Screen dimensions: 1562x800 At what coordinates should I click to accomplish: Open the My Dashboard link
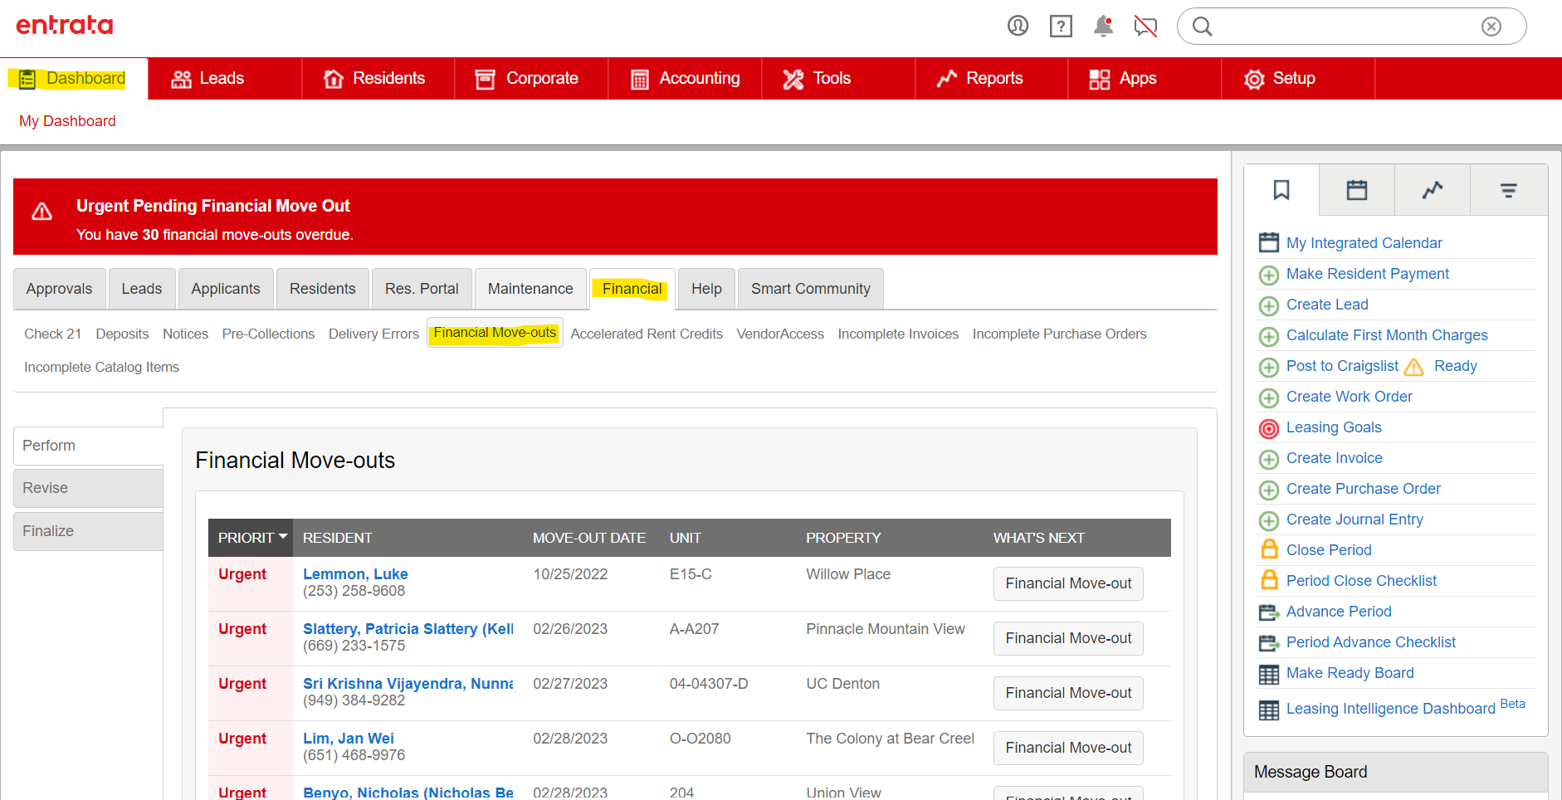pos(67,121)
